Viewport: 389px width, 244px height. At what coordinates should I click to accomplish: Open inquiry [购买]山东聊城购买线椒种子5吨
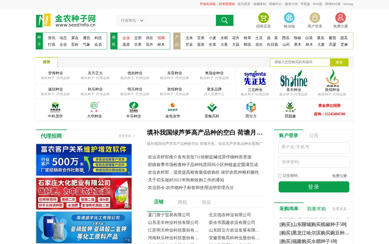(313, 224)
